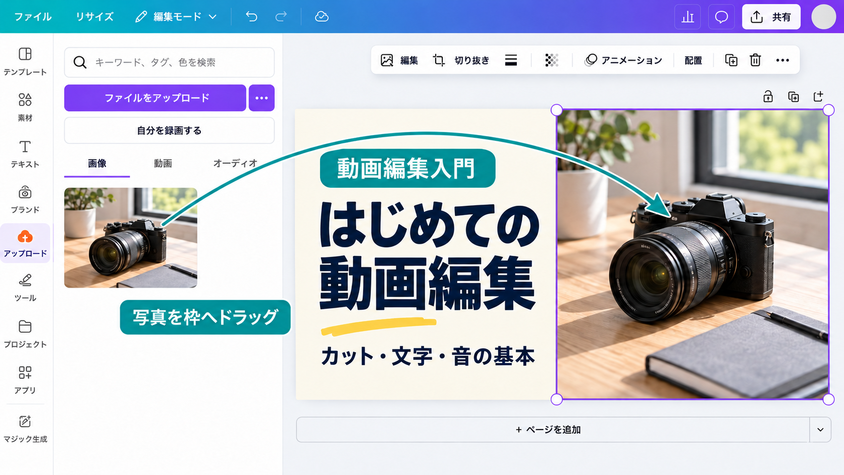Image resolution: width=844 pixels, height=475 pixels.
Task: Select the 動画編集入門 label on canvas
Action: point(407,169)
